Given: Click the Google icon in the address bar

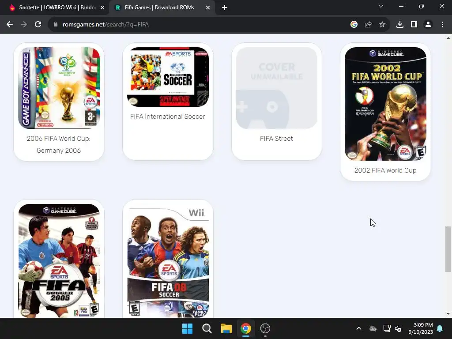Looking at the screenshot, I should (354, 25).
